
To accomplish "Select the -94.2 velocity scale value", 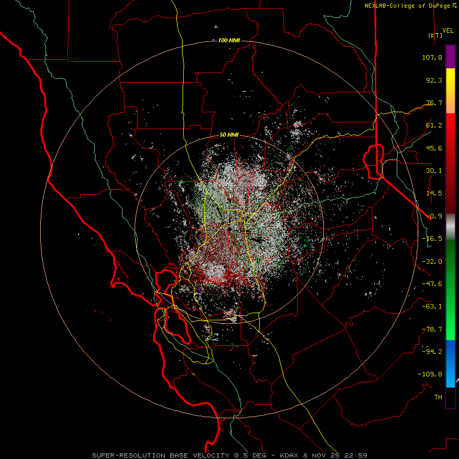I will (x=432, y=352).
